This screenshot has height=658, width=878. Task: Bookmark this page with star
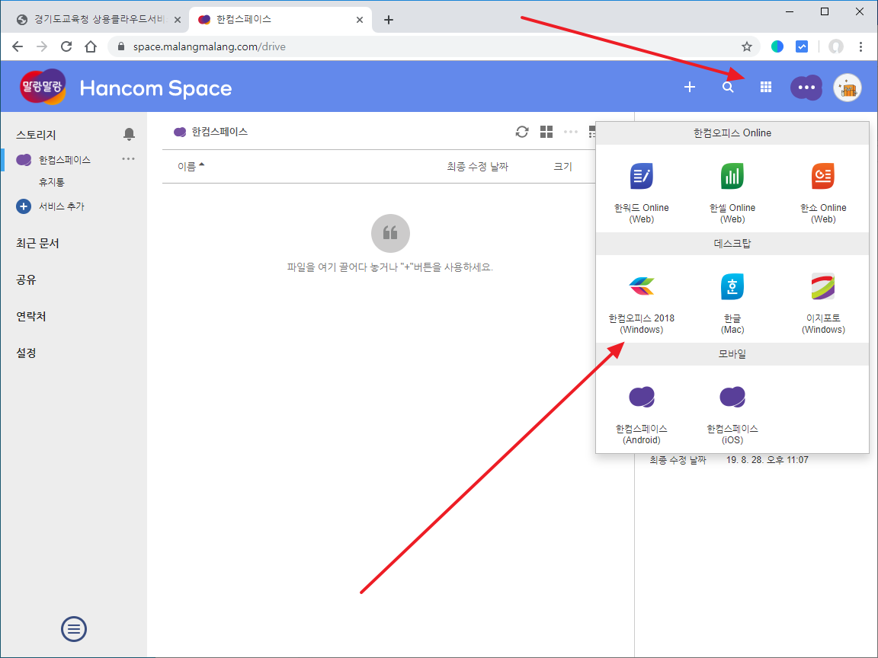click(x=746, y=46)
